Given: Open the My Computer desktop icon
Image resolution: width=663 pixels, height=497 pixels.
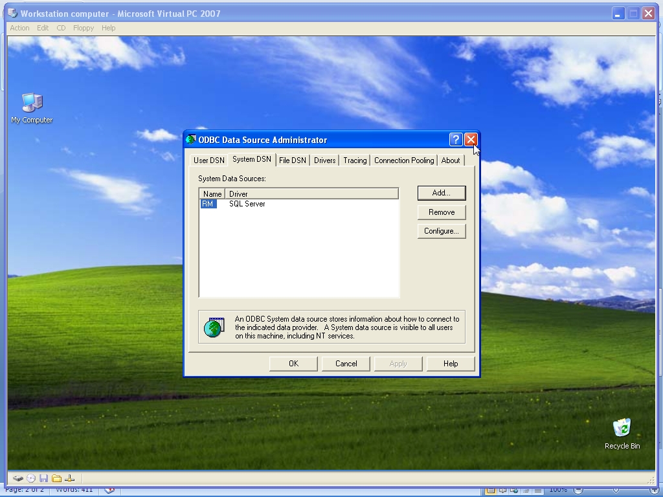Looking at the screenshot, I should click(32, 108).
